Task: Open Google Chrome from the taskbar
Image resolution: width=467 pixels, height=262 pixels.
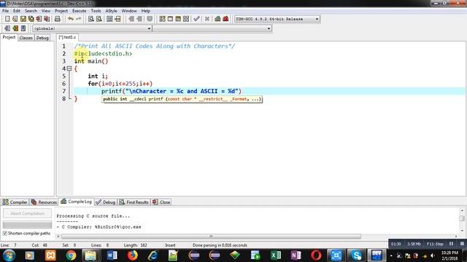Action: point(71,255)
